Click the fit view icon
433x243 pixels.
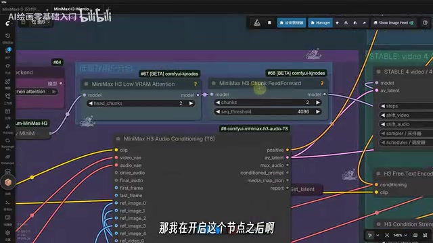click(387, 236)
